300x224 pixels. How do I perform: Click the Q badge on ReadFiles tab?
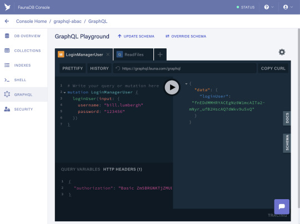[x=119, y=54]
